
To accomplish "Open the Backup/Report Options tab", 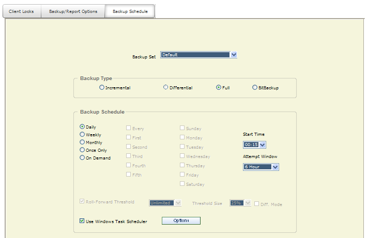I will click(73, 11).
